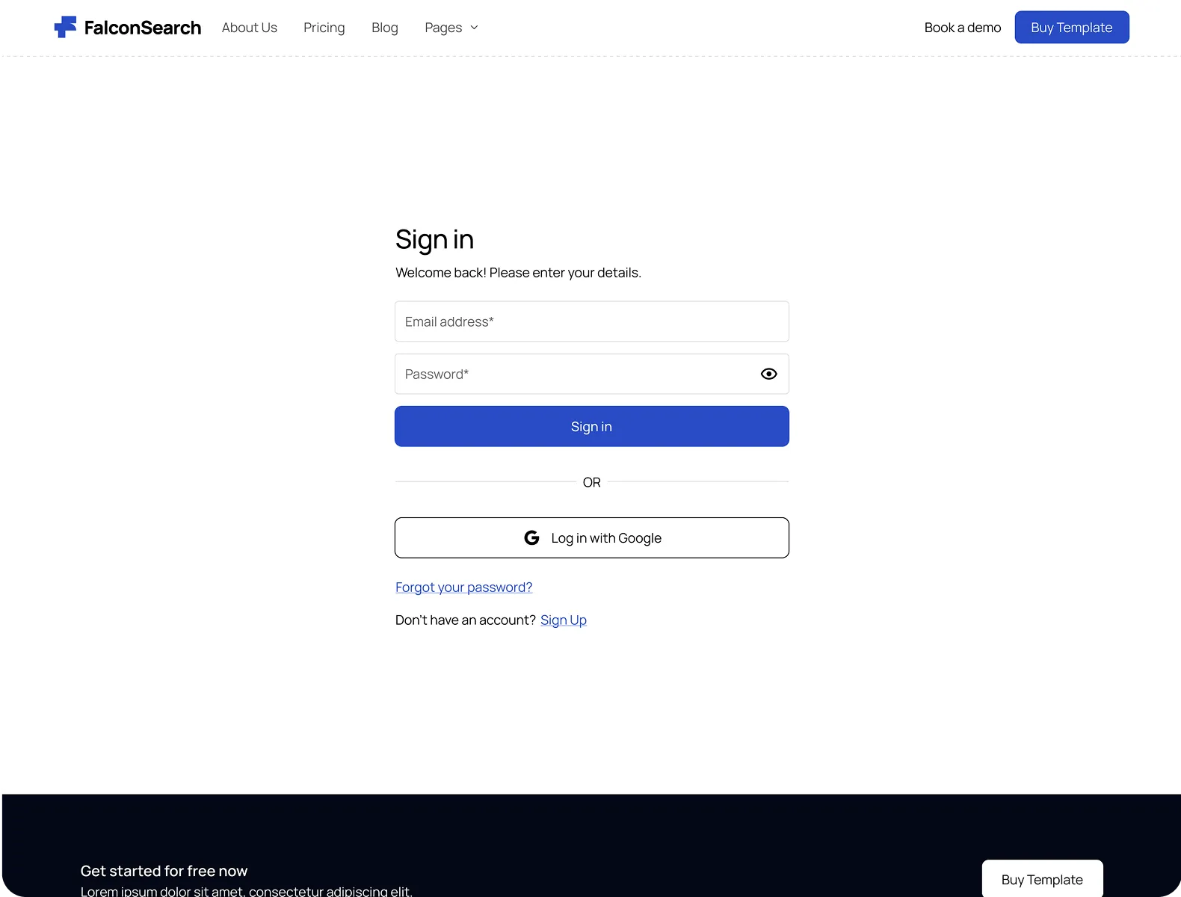
Task: Click the Buy Template button in the header
Action: click(1072, 27)
